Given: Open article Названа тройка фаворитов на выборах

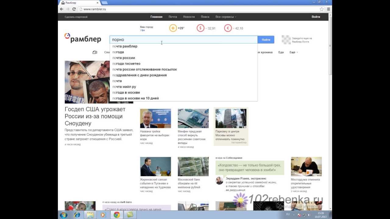Looking at the screenshot, I should [155, 135].
